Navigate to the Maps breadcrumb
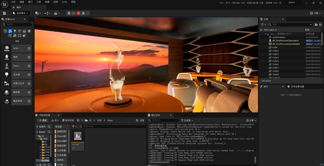The height and width of the screenshot is (166, 324). [110, 120]
